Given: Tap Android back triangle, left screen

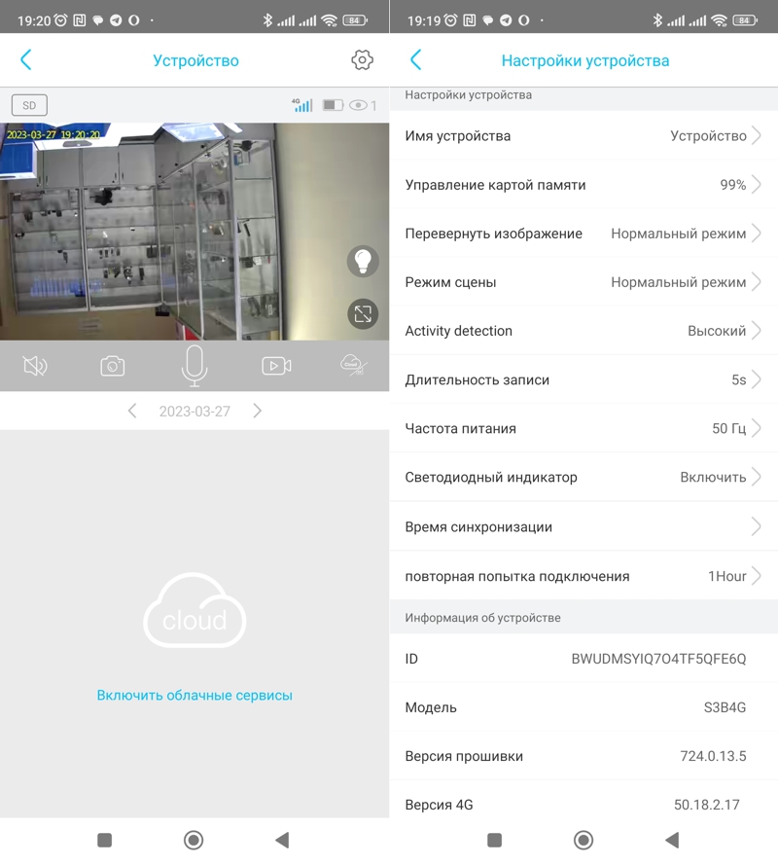Looking at the screenshot, I should [282, 840].
